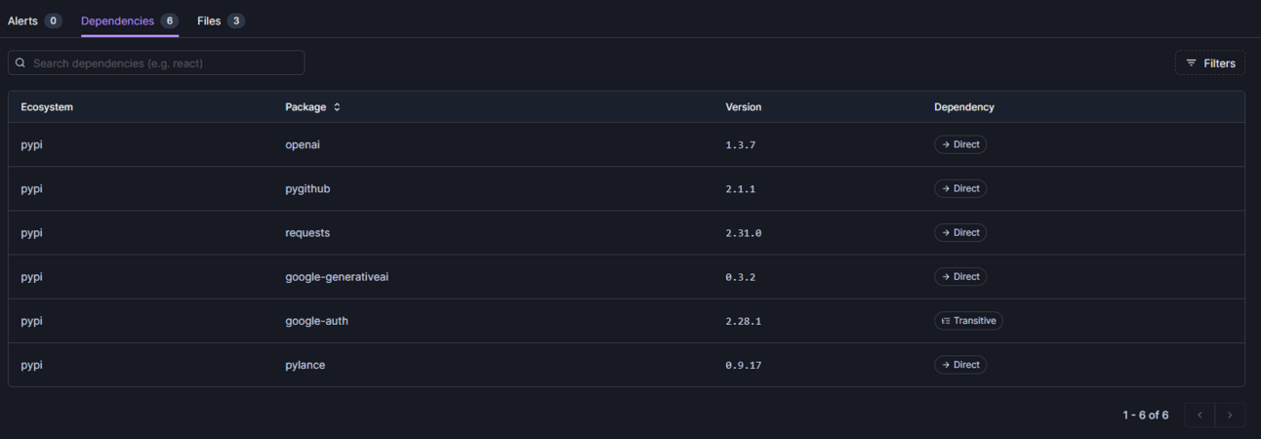Click pypi ecosystem in pygithub row
Viewport: 1261px width, 439px height.
tap(31, 188)
